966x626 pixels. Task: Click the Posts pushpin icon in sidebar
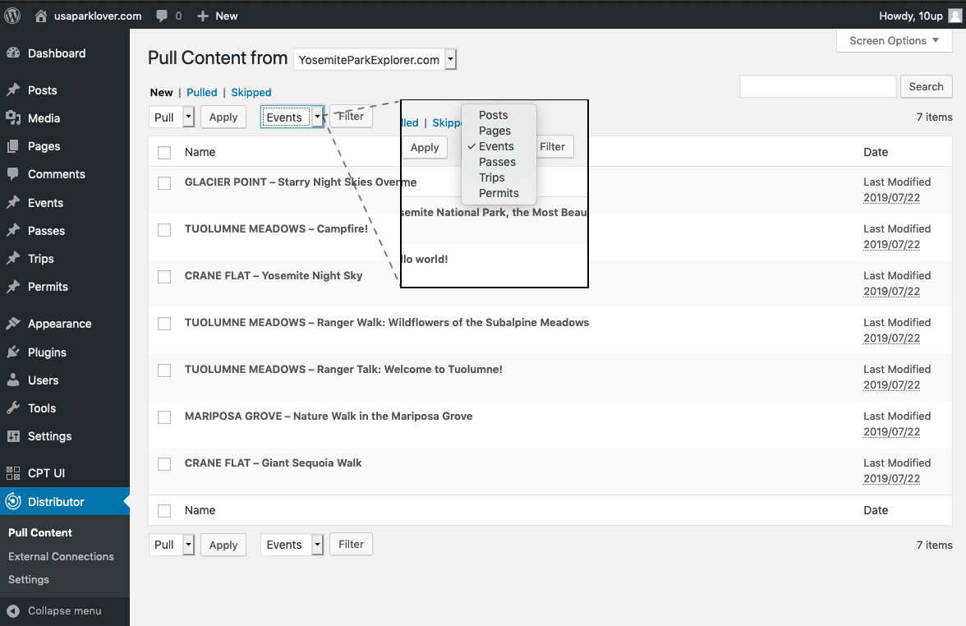[x=13, y=90]
